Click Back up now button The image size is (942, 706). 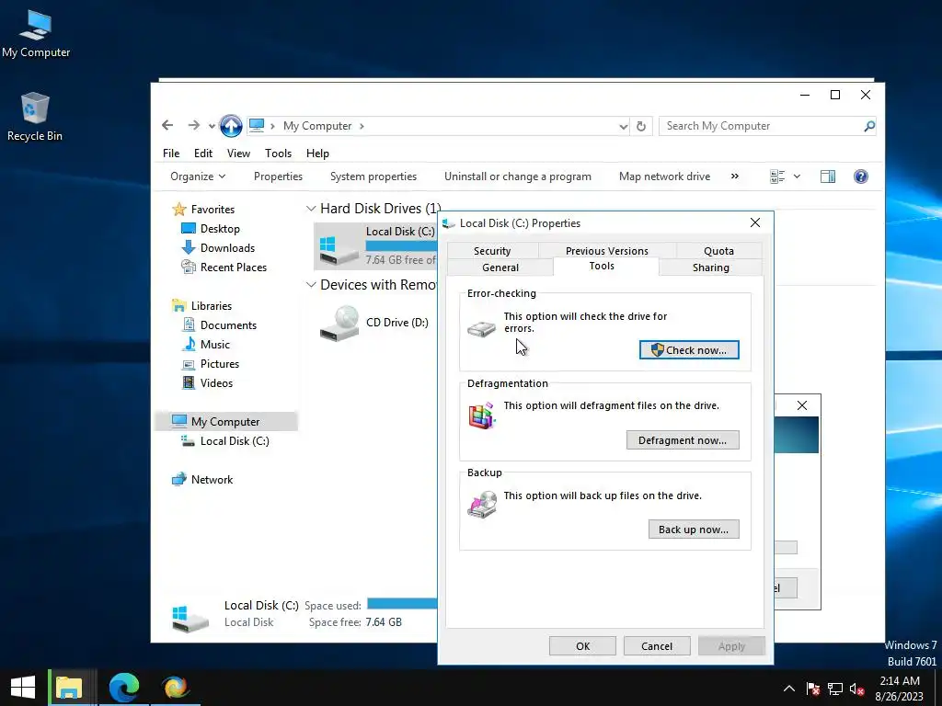[694, 529]
